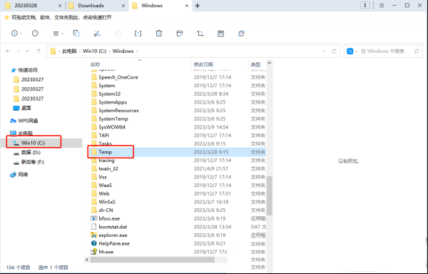The height and width of the screenshot is (274, 428).
Task: Go back with the left arrow button
Action: [8, 51]
